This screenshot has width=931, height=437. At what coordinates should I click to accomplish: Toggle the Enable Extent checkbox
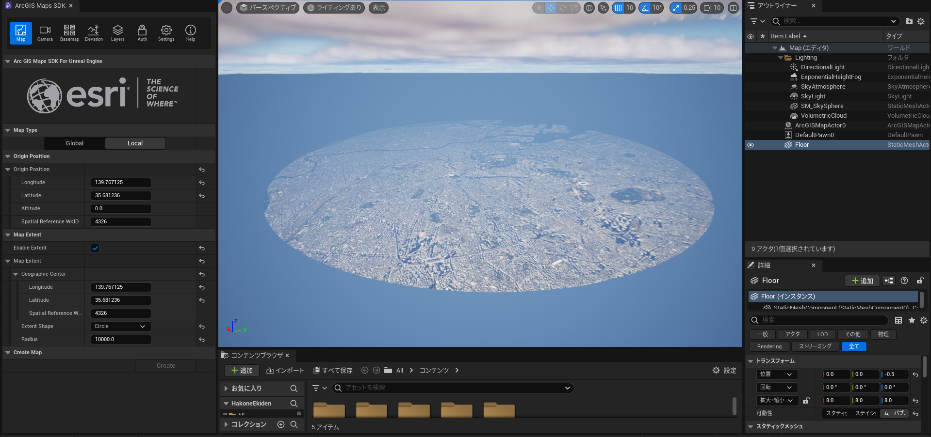click(95, 248)
